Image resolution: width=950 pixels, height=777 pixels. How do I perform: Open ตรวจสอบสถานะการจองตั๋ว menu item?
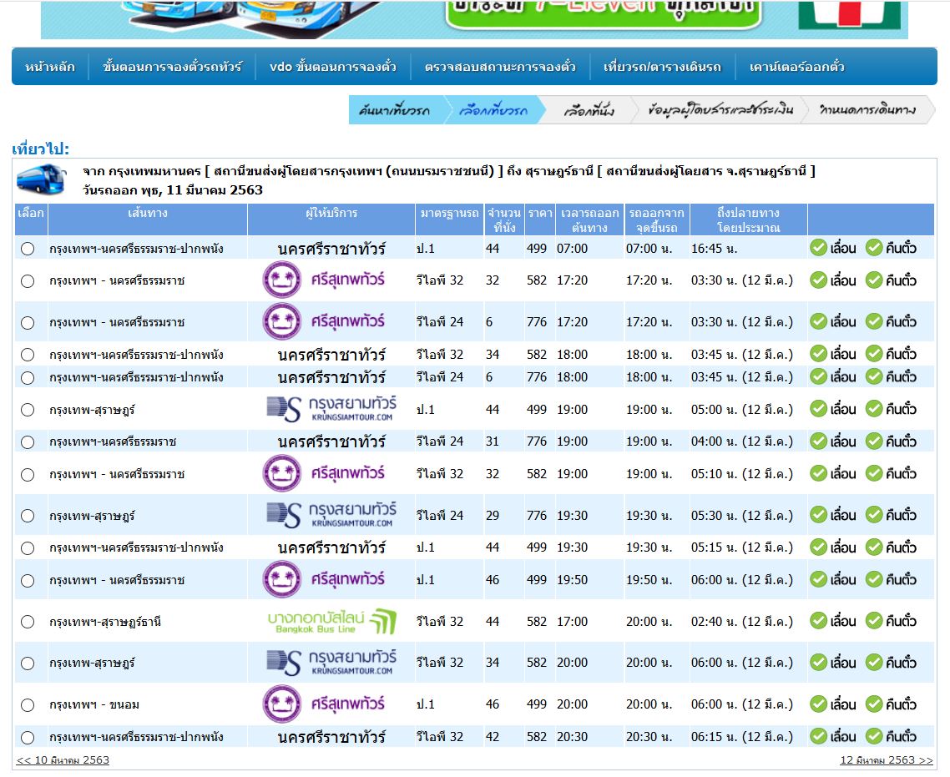pos(500,67)
